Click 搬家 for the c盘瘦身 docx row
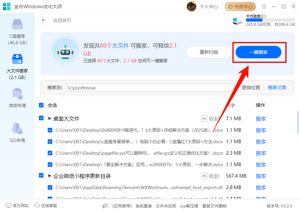The image size is (300, 212). tap(261, 142)
